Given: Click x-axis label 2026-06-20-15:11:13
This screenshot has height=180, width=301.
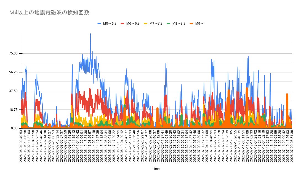Looking at the screenshot, I should (130, 146).
